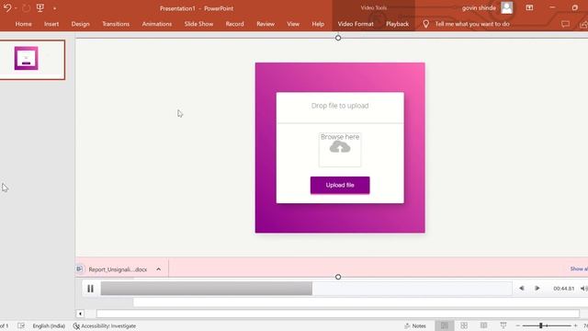
Task: Open Customize Quick Access Toolbar dropdown
Action: click(55, 8)
